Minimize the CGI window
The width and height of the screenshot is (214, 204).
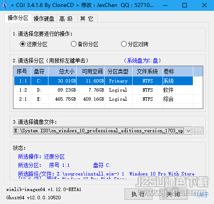tap(165, 5)
